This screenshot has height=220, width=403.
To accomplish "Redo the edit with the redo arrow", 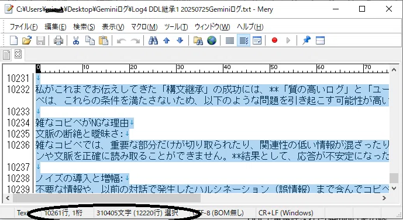I will [x=135, y=40].
